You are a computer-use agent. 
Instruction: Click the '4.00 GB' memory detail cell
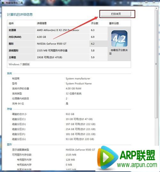tap(41, 37)
